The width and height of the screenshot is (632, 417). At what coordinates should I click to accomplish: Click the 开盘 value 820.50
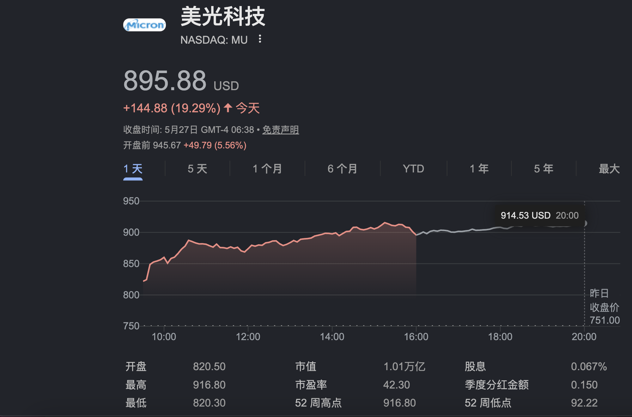pos(209,366)
